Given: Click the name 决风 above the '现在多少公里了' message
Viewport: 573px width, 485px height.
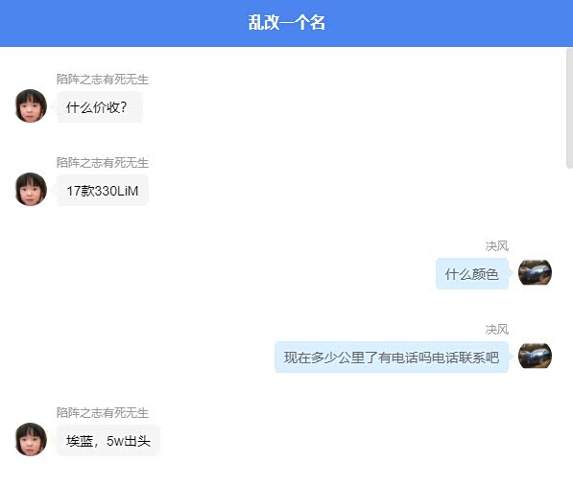Looking at the screenshot, I should [496, 329].
